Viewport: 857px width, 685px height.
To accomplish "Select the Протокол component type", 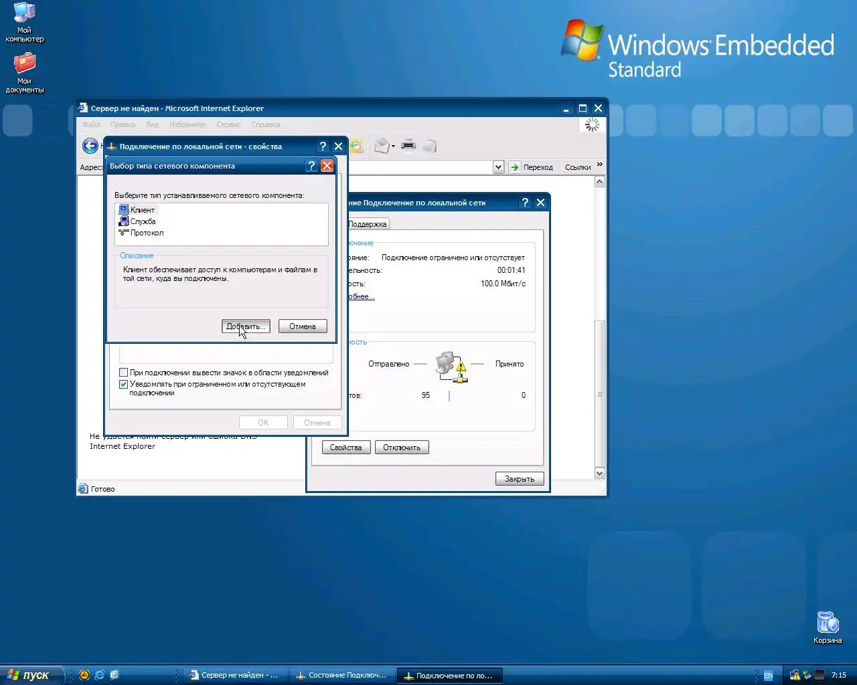I will [x=141, y=232].
